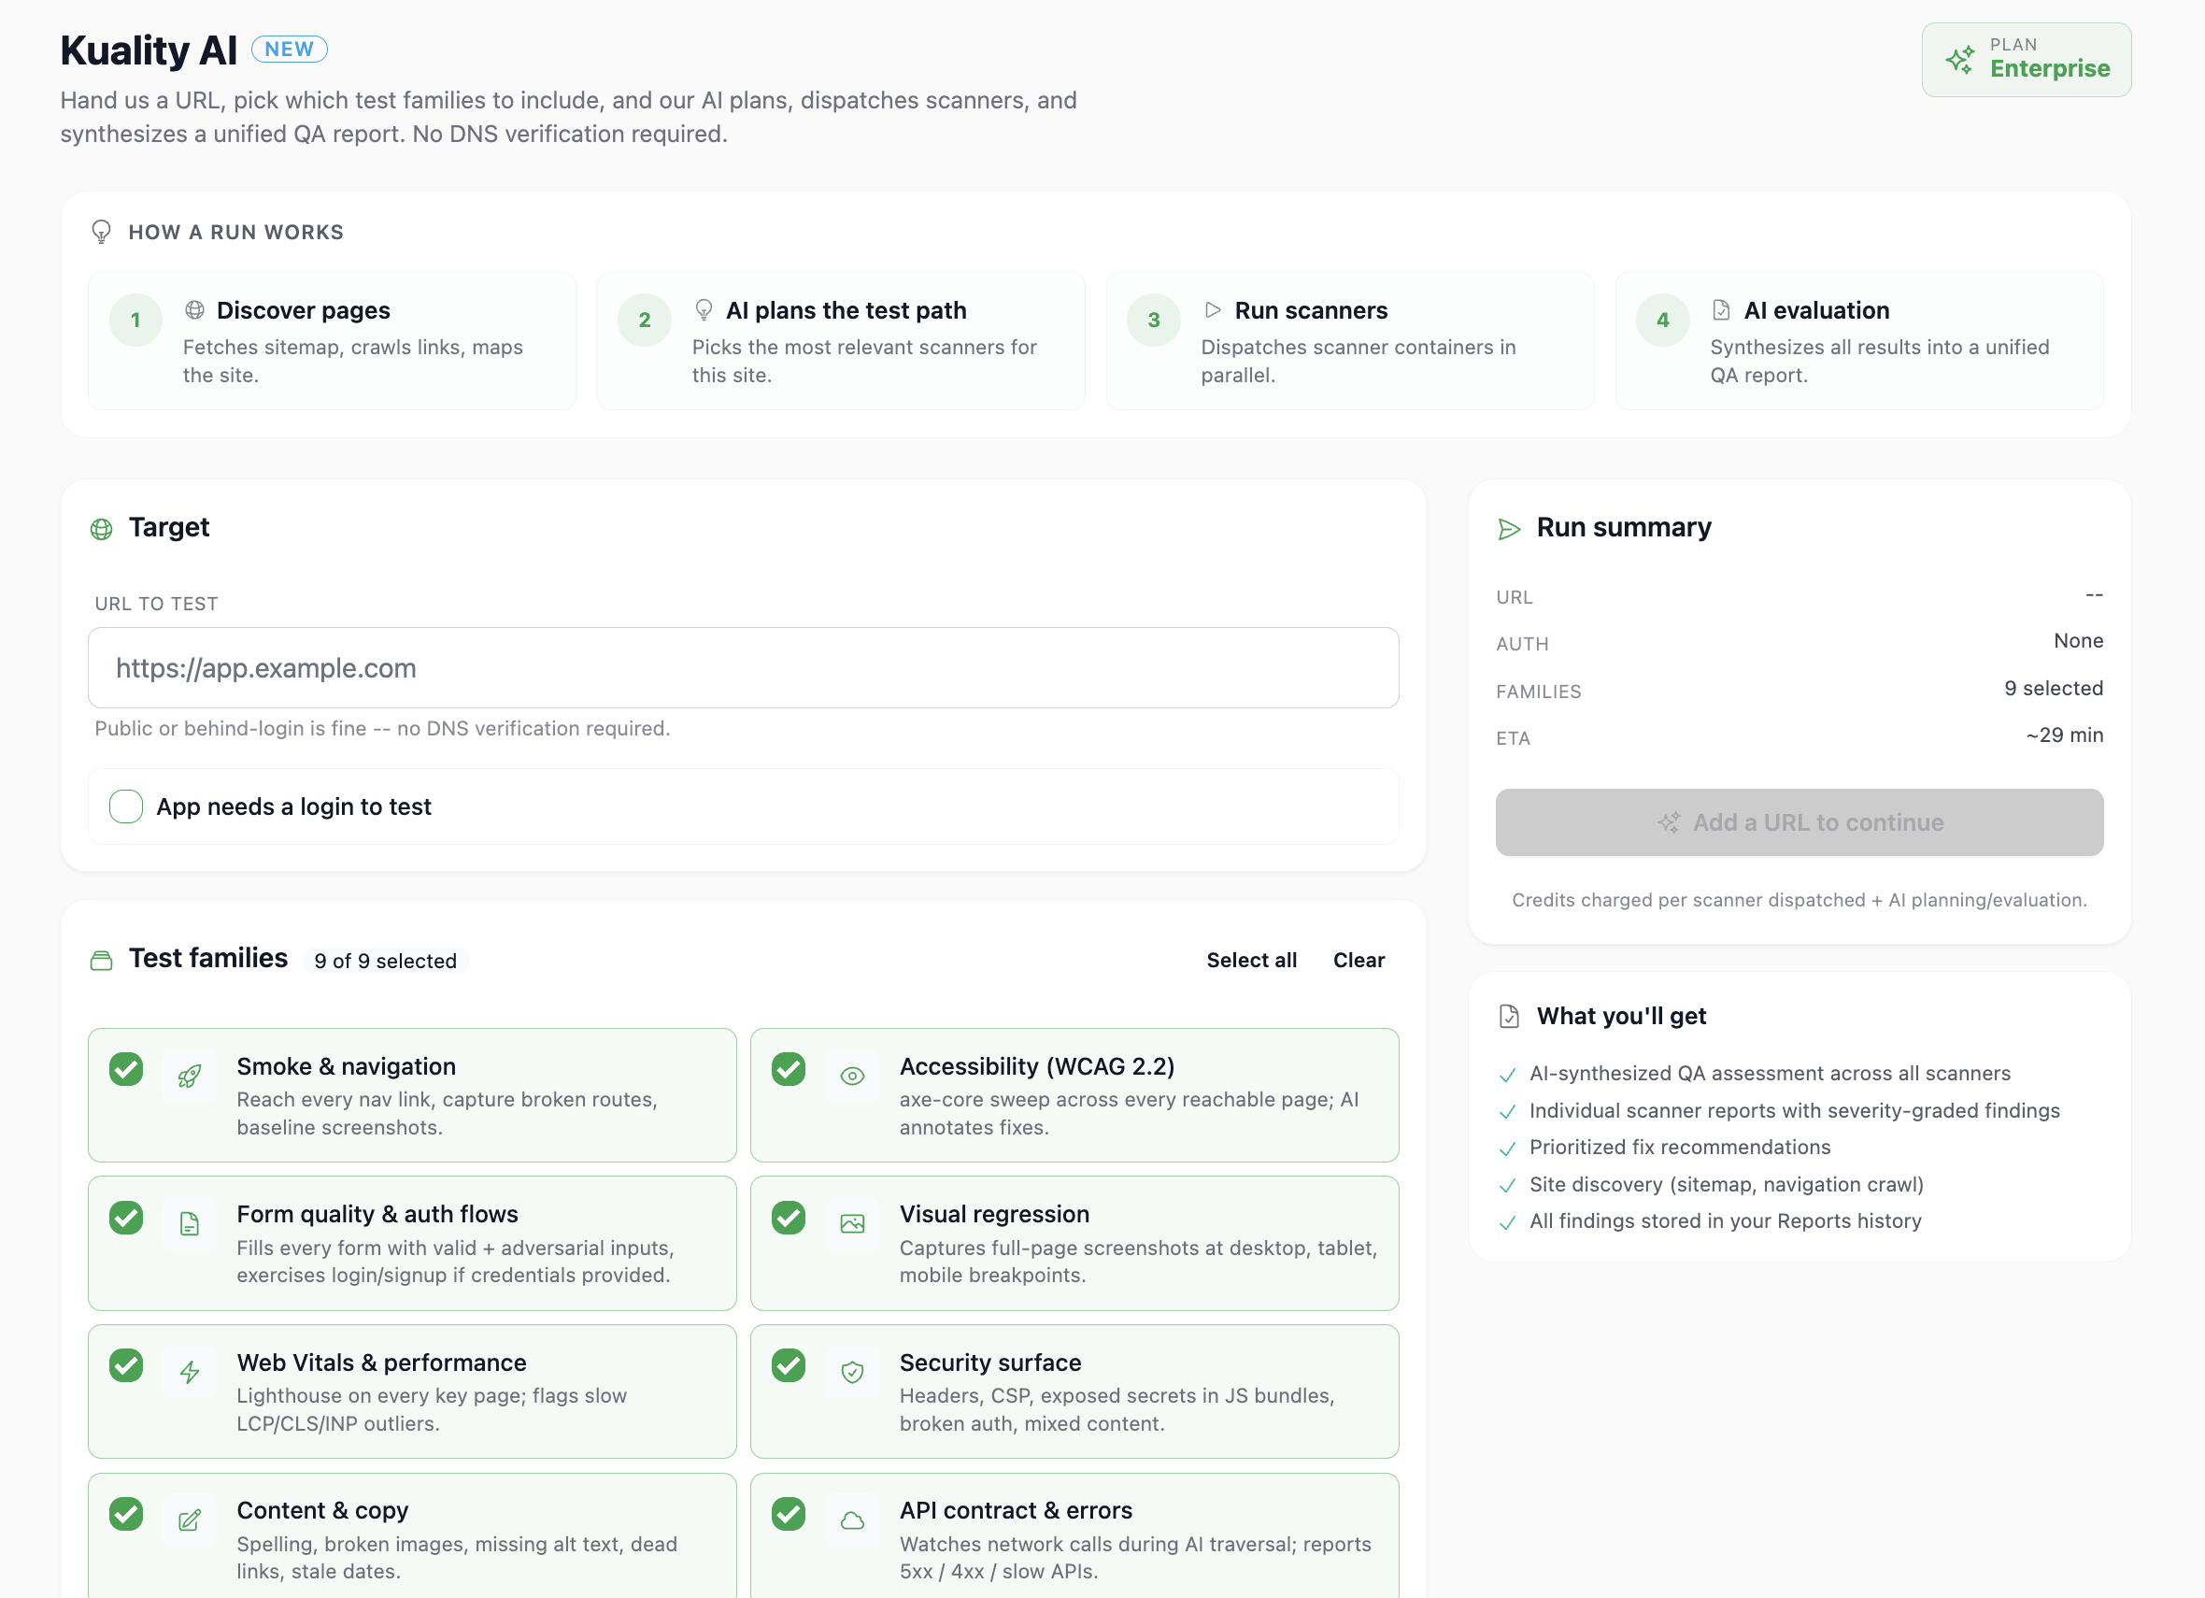Screen dimensions: 2205x1598
Task: Click the sparkle icon in the Enterprise plan badge
Action: pos(1959,59)
